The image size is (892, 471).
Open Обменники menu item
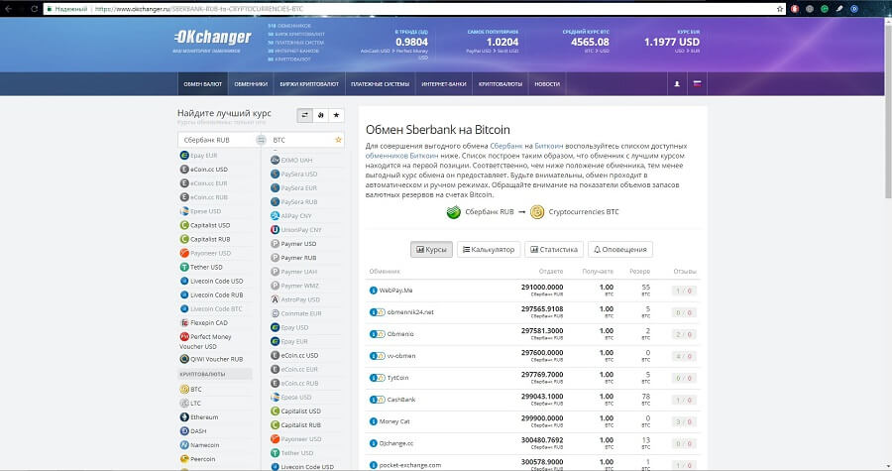click(x=251, y=83)
